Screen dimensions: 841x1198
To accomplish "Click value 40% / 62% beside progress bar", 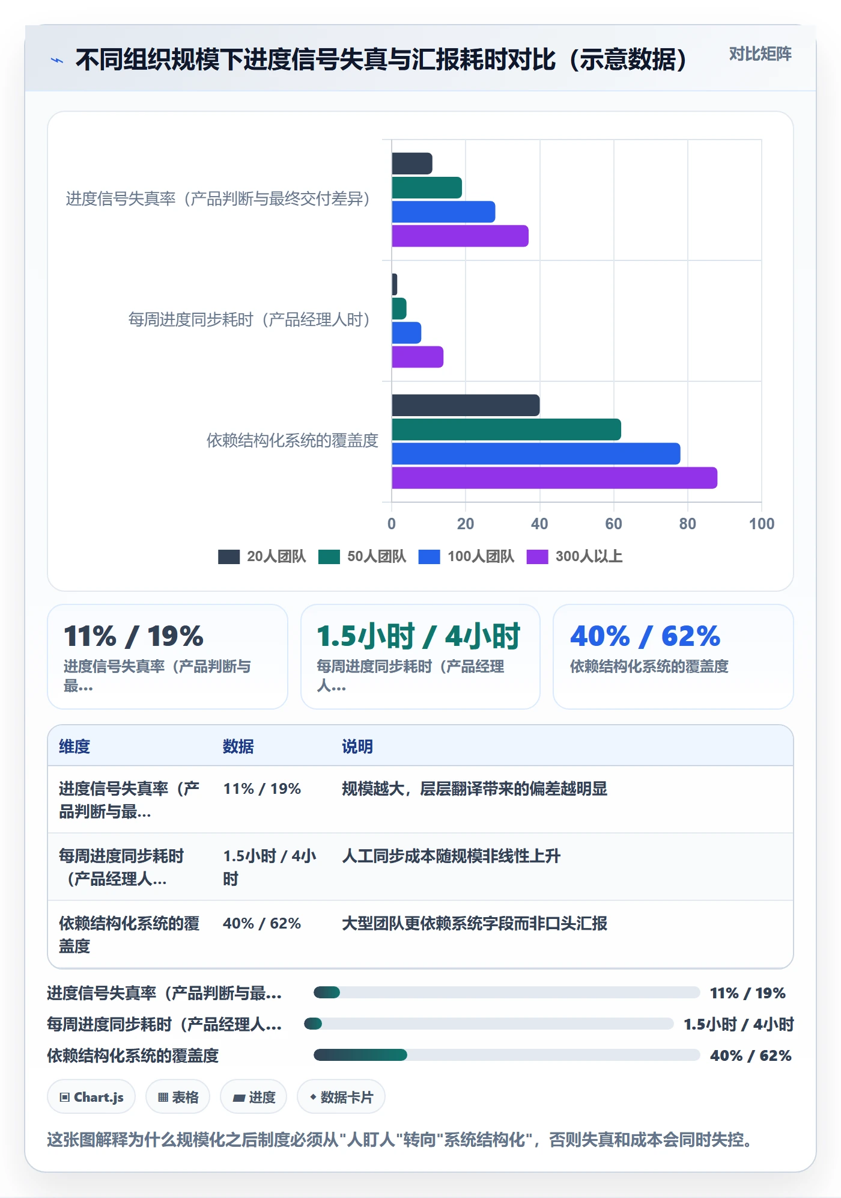I will (x=751, y=1055).
